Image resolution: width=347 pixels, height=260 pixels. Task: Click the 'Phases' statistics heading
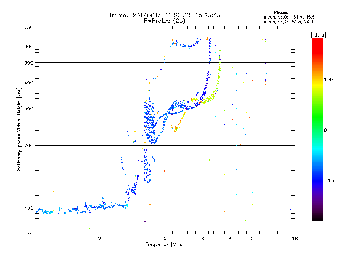(x=281, y=13)
